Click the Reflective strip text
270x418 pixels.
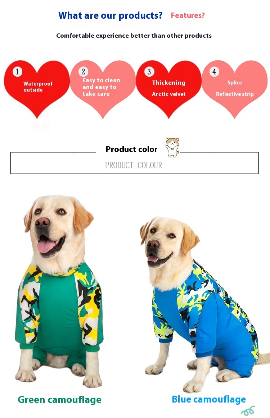235,94
